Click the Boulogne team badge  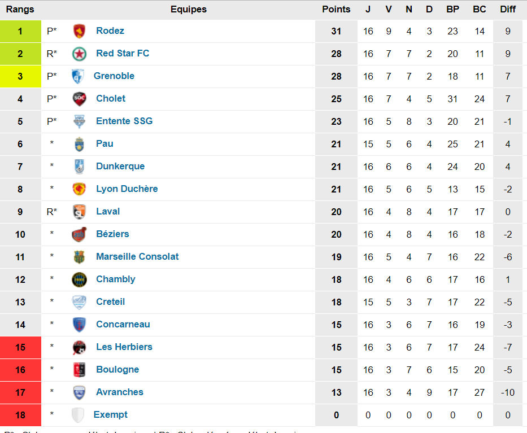point(80,370)
